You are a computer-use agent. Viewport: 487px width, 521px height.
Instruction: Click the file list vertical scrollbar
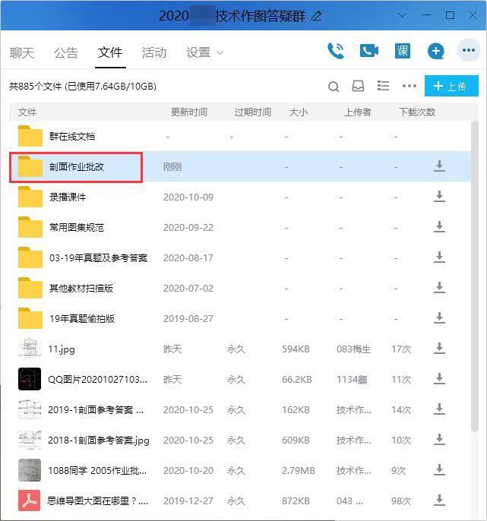click(475, 276)
